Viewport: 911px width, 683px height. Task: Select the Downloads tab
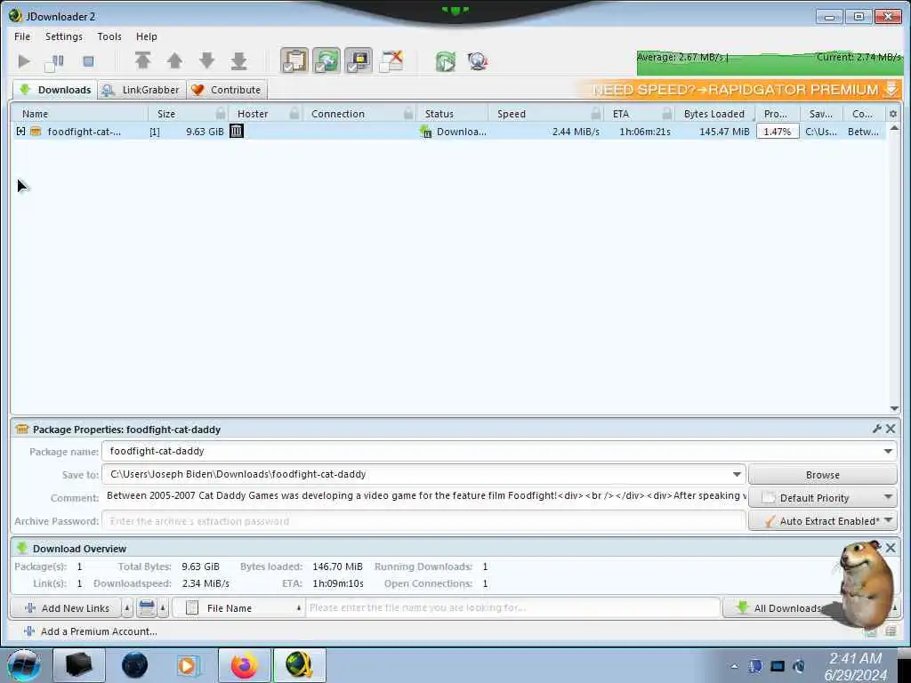click(x=54, y=90)
